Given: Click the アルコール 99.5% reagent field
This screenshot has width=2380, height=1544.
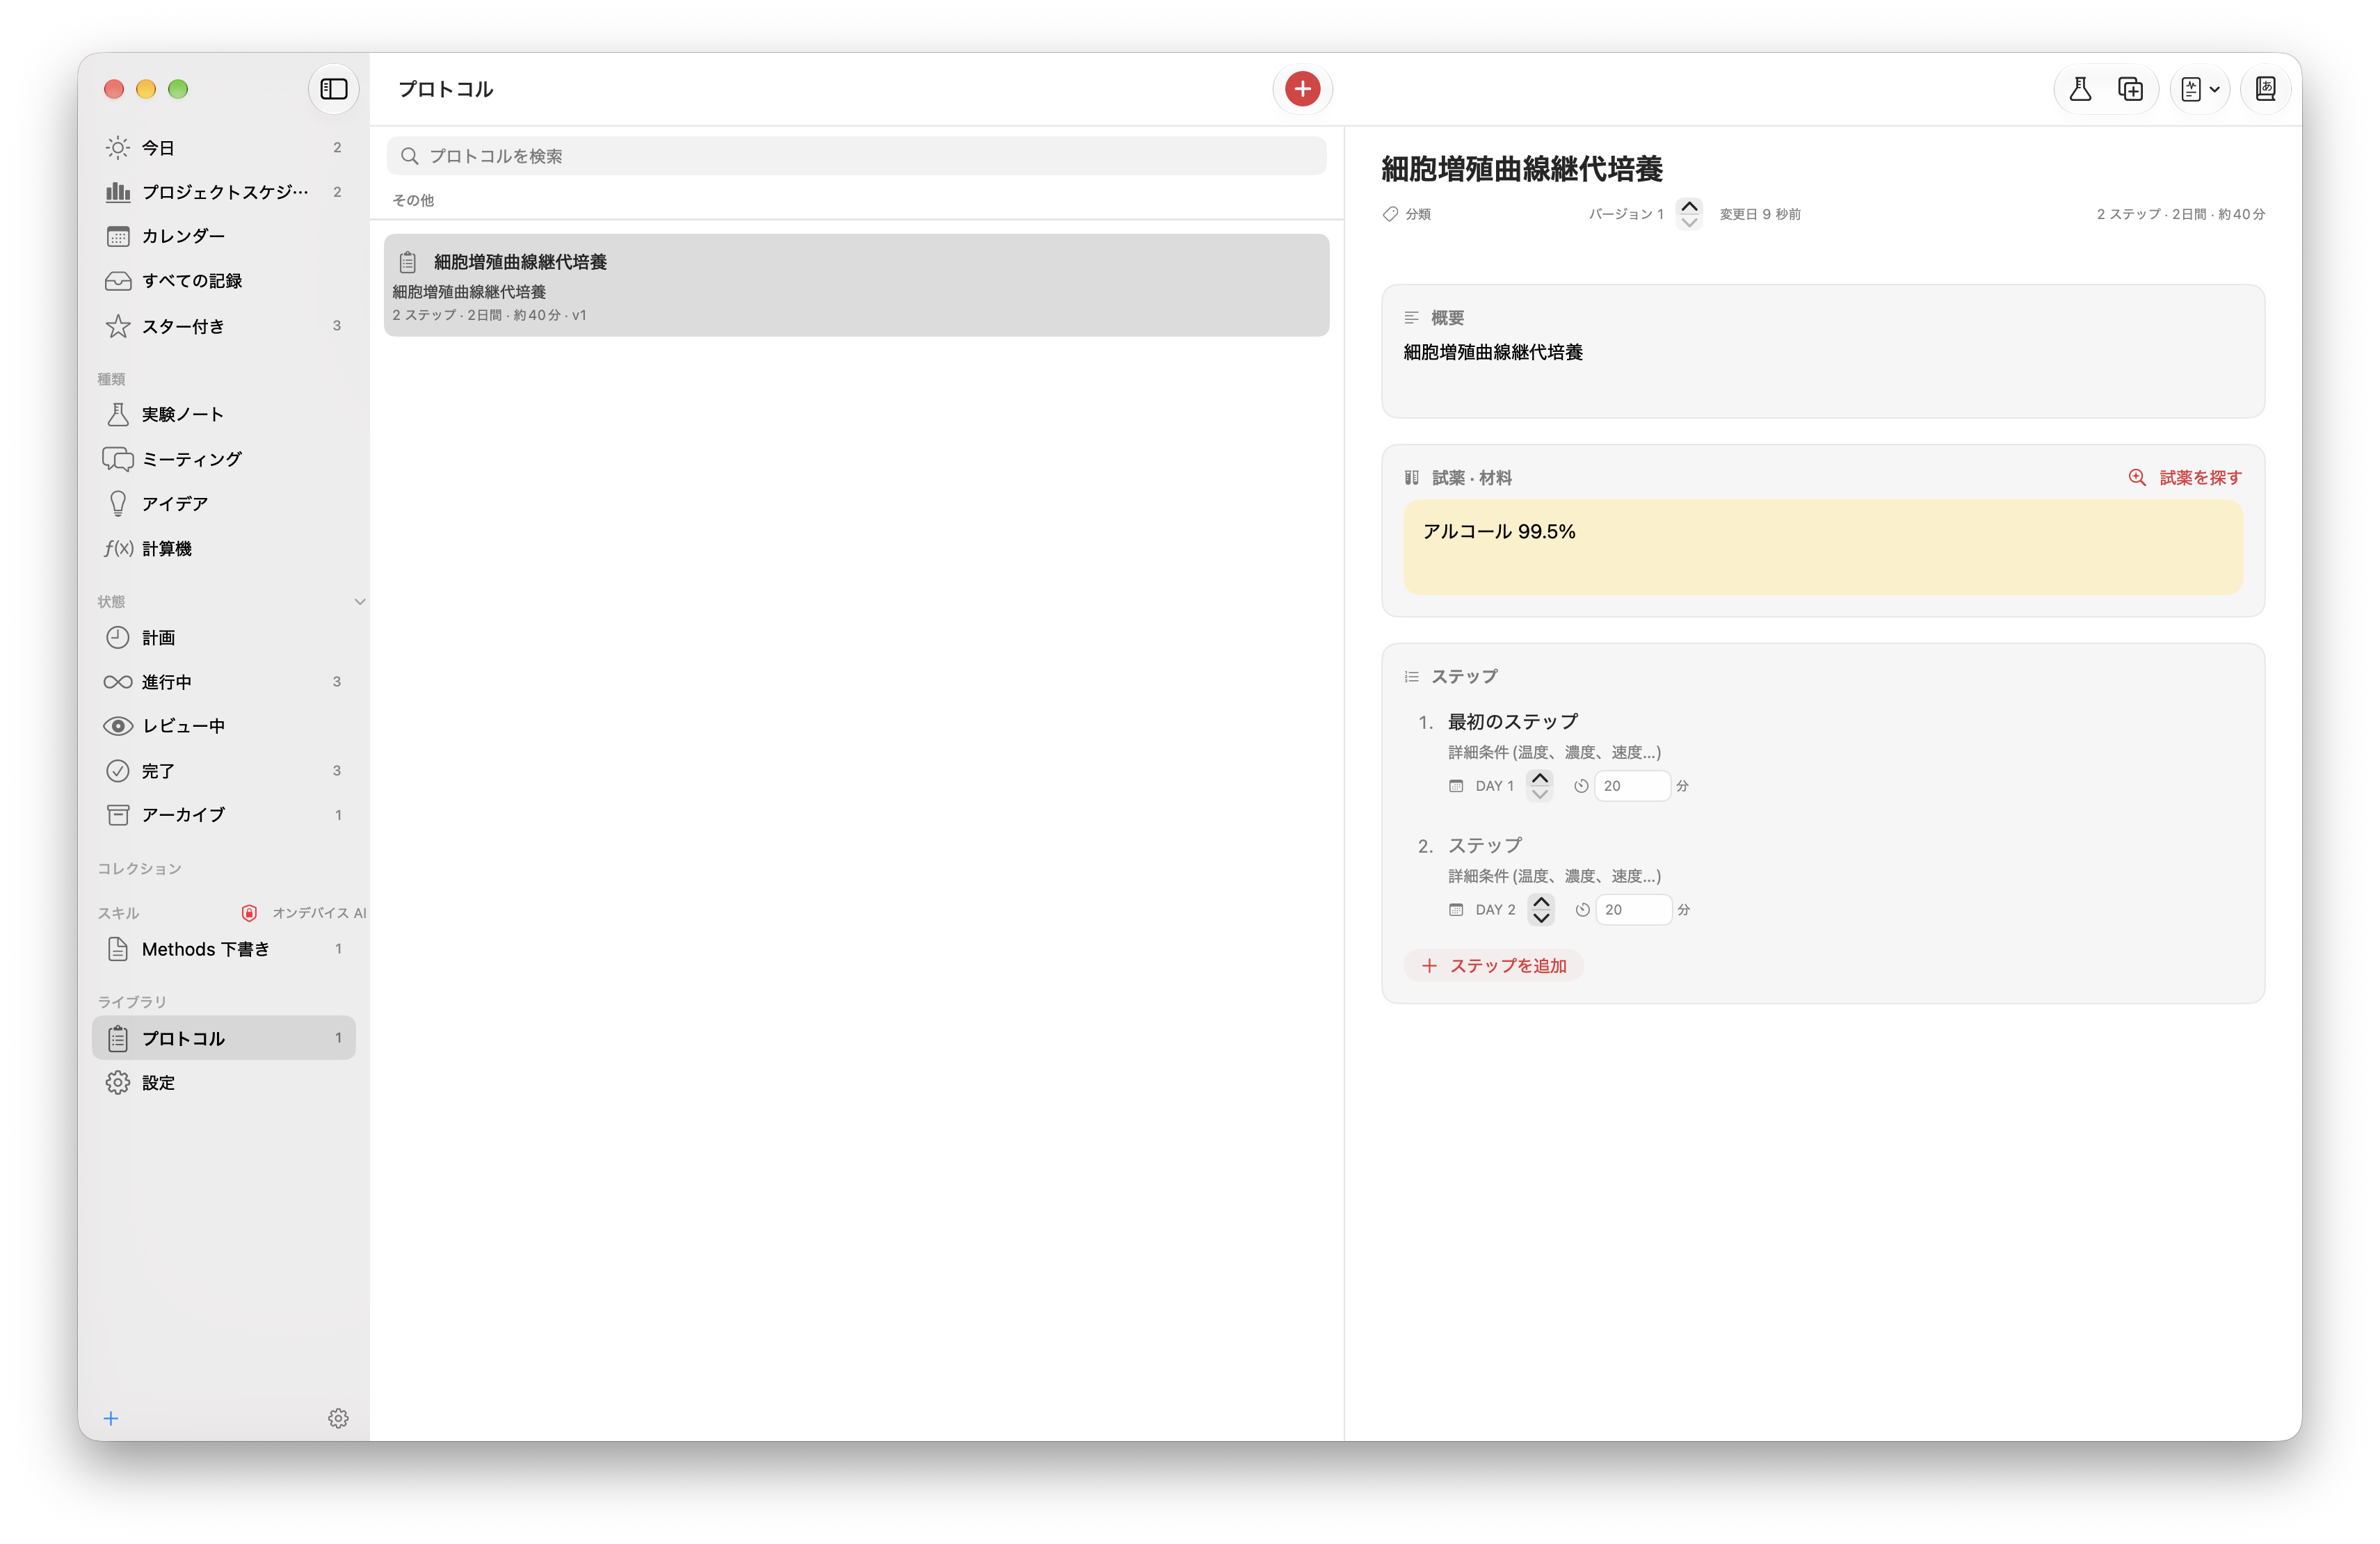Looking at the screenshot, I should coord(1822,547).
